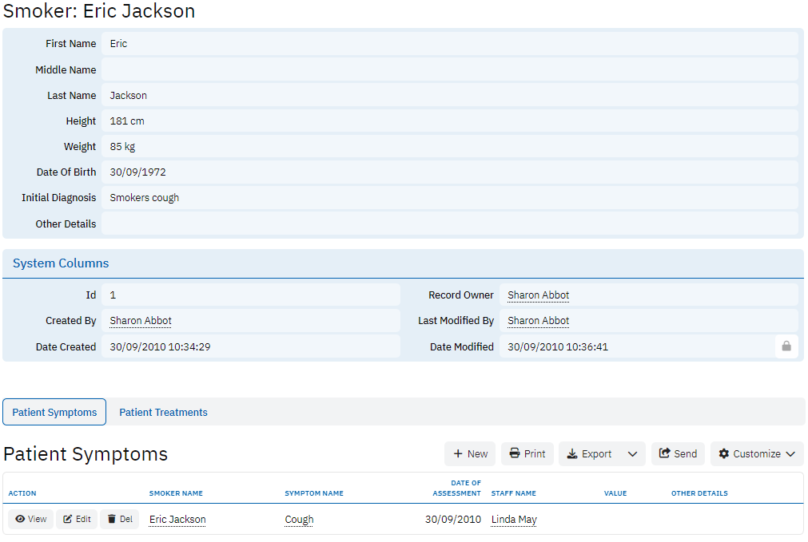Sort by Symptom Name column header
The image size is (808, 542).
(x=314, y=493)
